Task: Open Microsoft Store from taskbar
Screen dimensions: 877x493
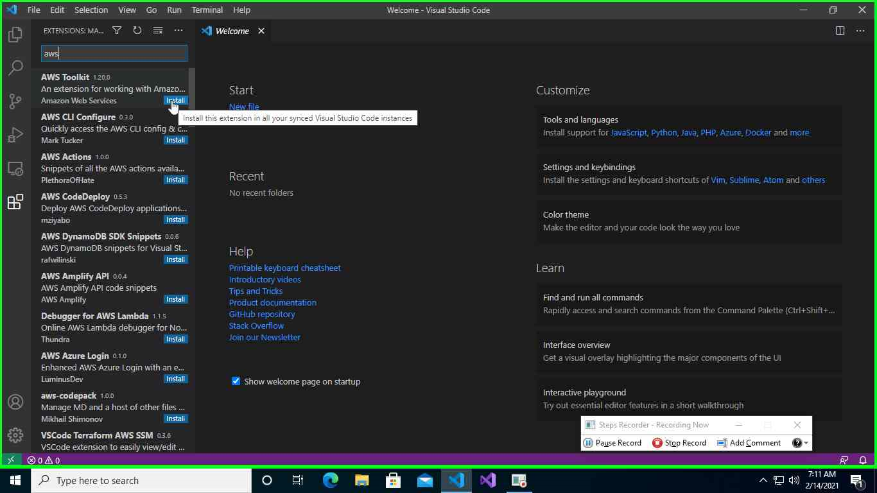Action: click(x=394, y=480)
